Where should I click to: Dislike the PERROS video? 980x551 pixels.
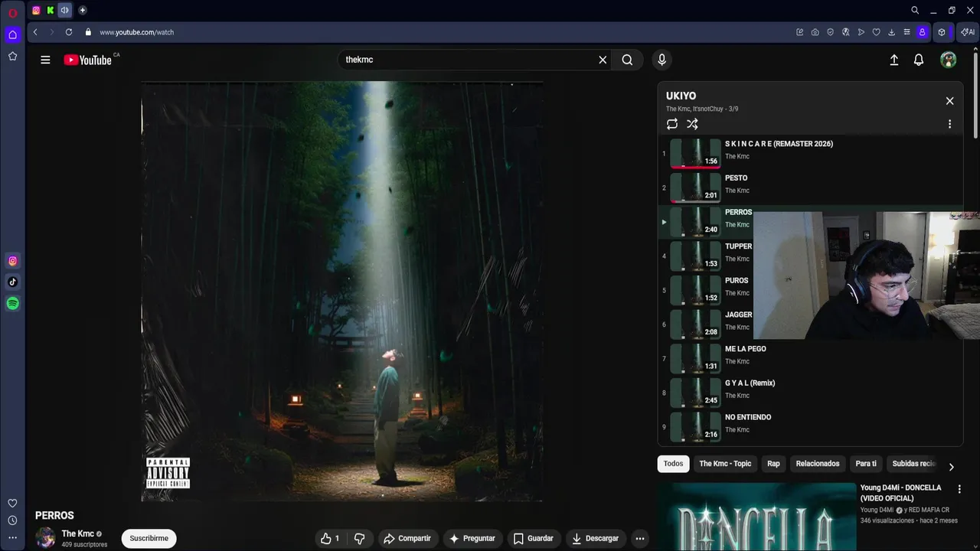coord(359,538)
